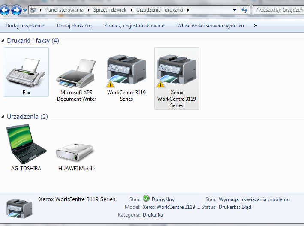Open the recent pages dropdown arrow
Image resolution: width=304 pixels, height=226 pixels.
pos(25,10)
